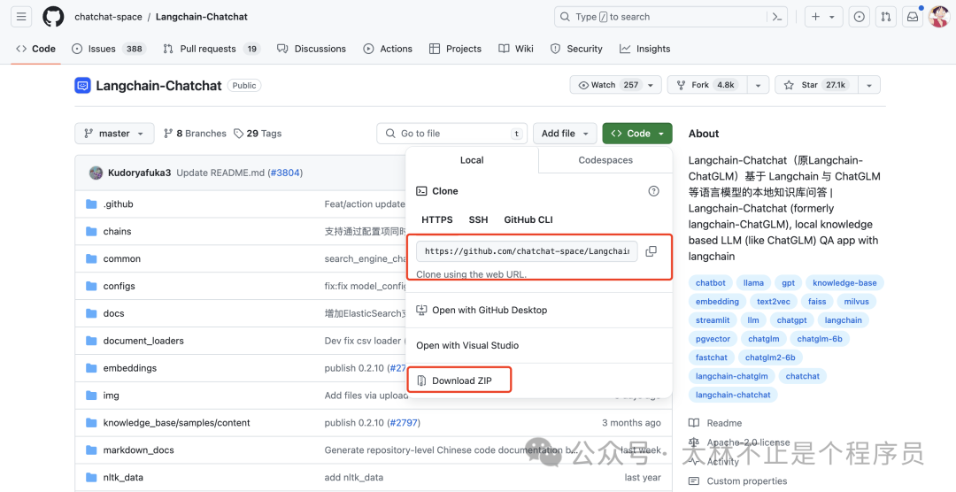Expand the Fork options arrow
This screenshot has height=492, width=956.
[x=758, y=85]
